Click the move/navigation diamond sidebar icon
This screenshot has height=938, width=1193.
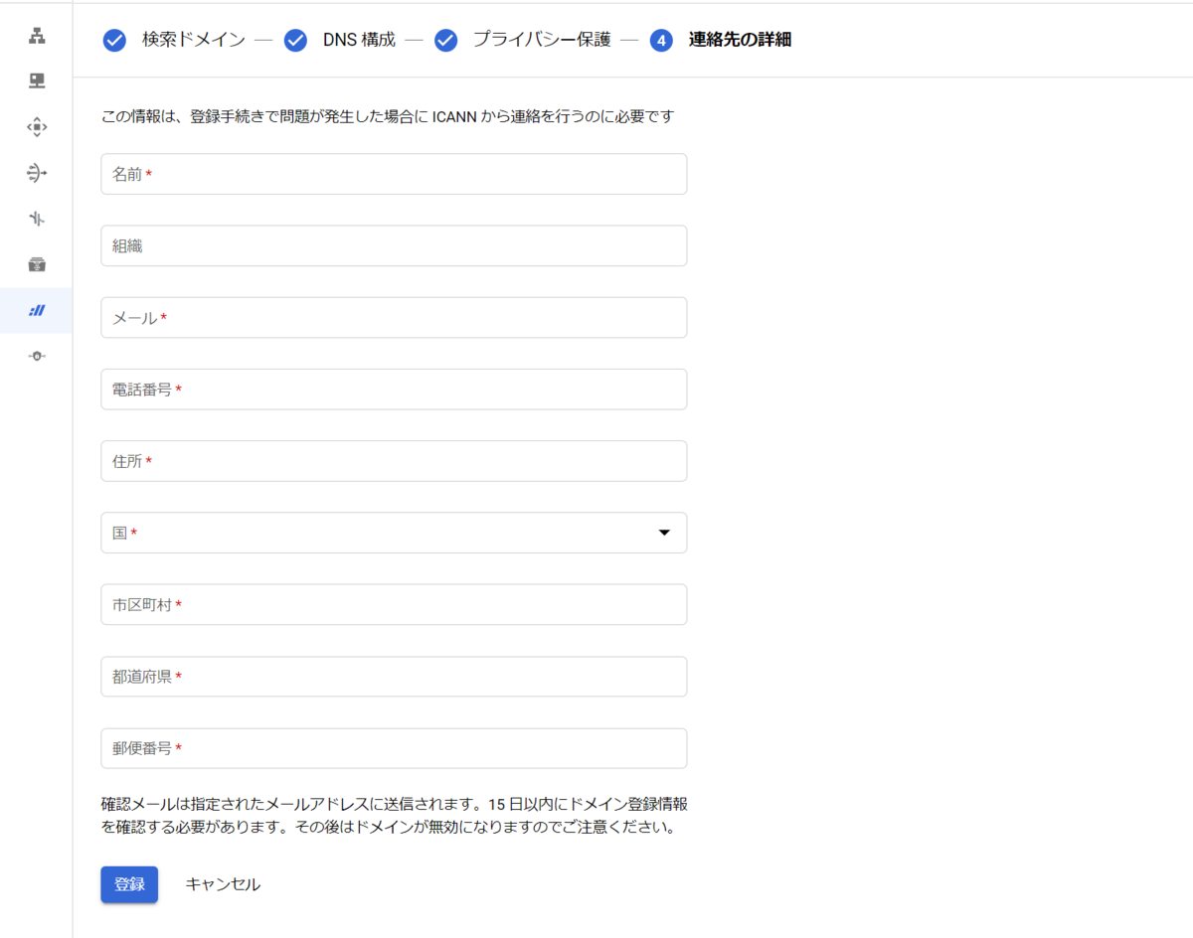point(36,126)
